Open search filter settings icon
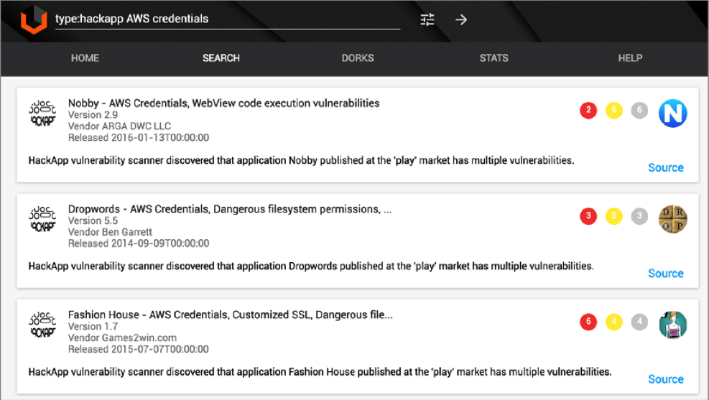Image resolution: width=709 pixels, height=400 pixels. [427, 19]
